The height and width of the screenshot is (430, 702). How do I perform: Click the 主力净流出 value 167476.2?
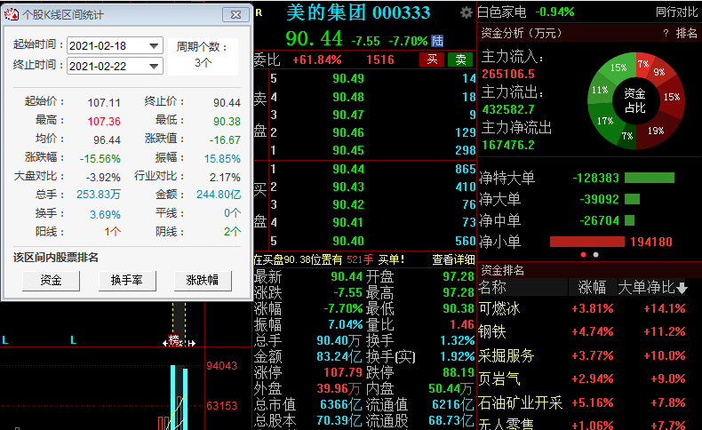tap(507, 145)
